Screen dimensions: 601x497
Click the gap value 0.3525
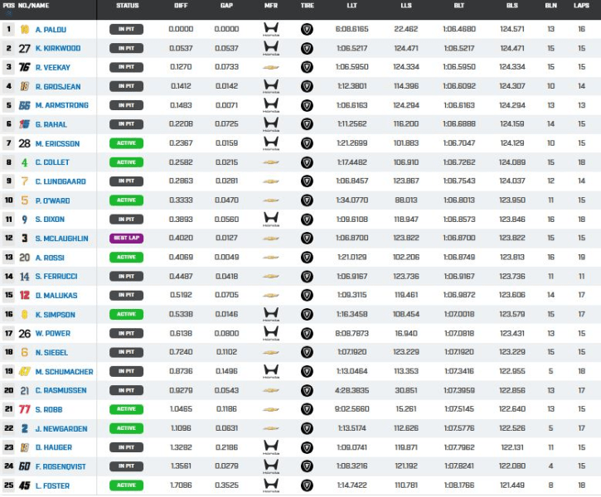click(226, 485)
